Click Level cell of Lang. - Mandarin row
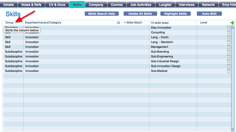Image resolution: width=236 pixels, height=132 pixels. coord(212,42)
